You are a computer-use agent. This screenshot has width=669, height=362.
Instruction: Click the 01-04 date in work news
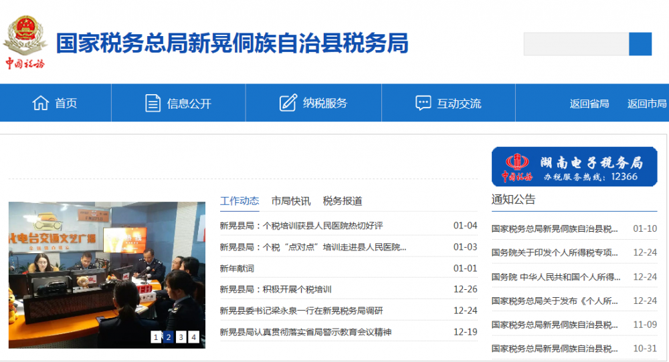pos(465,225)
